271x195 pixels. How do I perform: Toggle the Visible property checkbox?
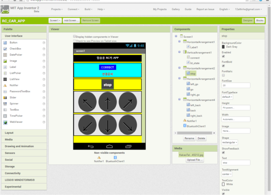[x=223, y=194]
